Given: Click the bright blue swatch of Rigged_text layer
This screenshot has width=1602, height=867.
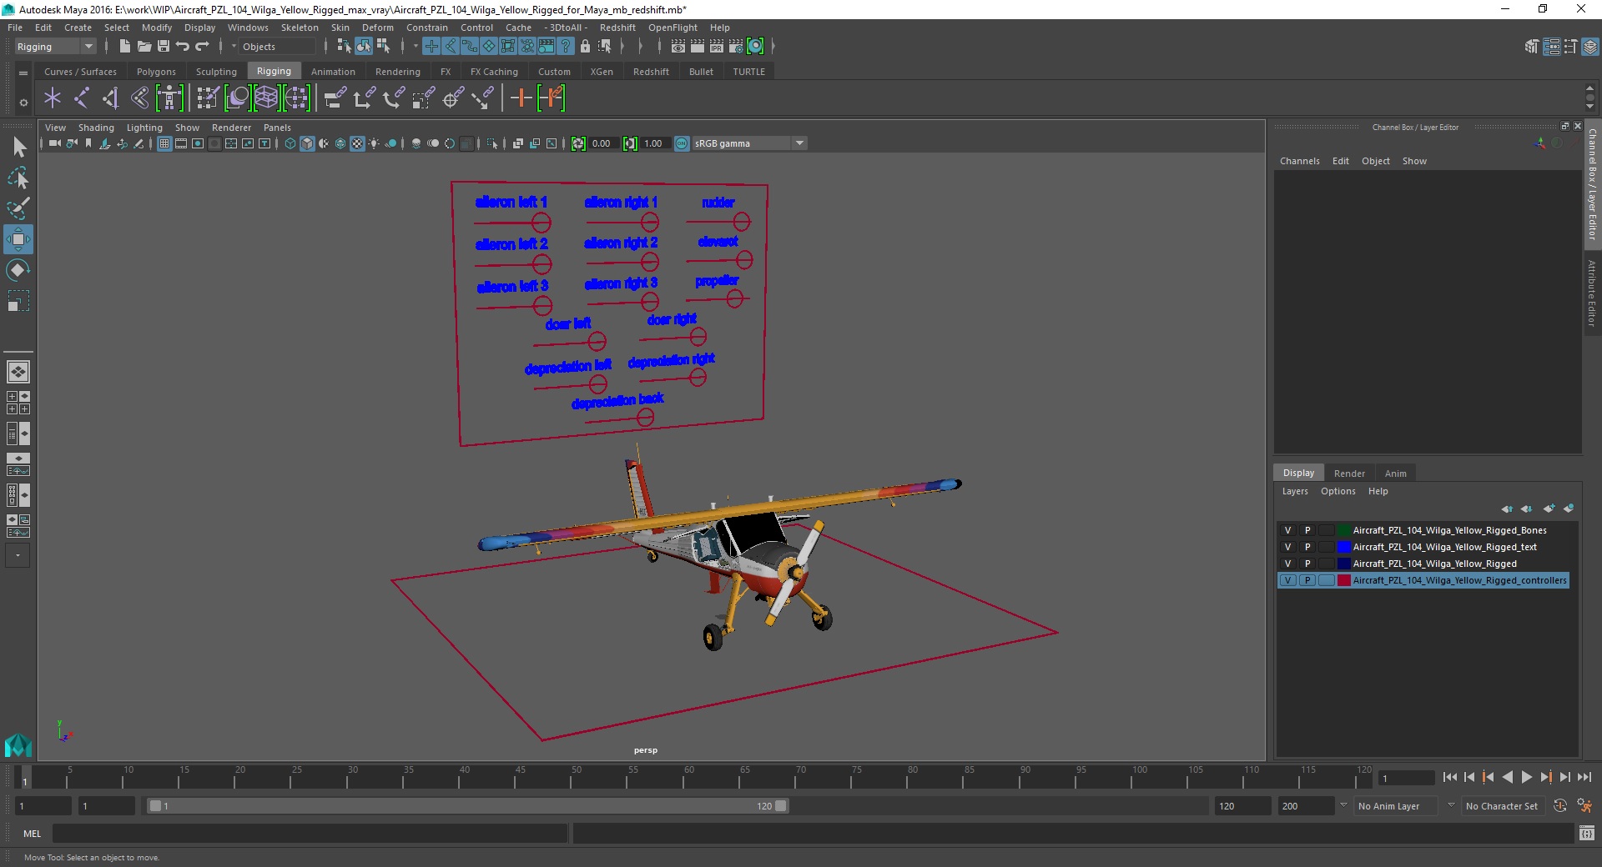Looking at the screenshot, I should coord(1344,547).
